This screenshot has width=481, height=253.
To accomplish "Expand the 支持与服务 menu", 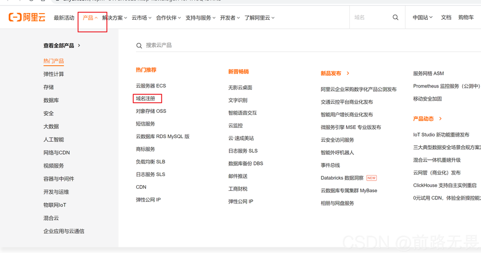I will [x=201, y=18].
